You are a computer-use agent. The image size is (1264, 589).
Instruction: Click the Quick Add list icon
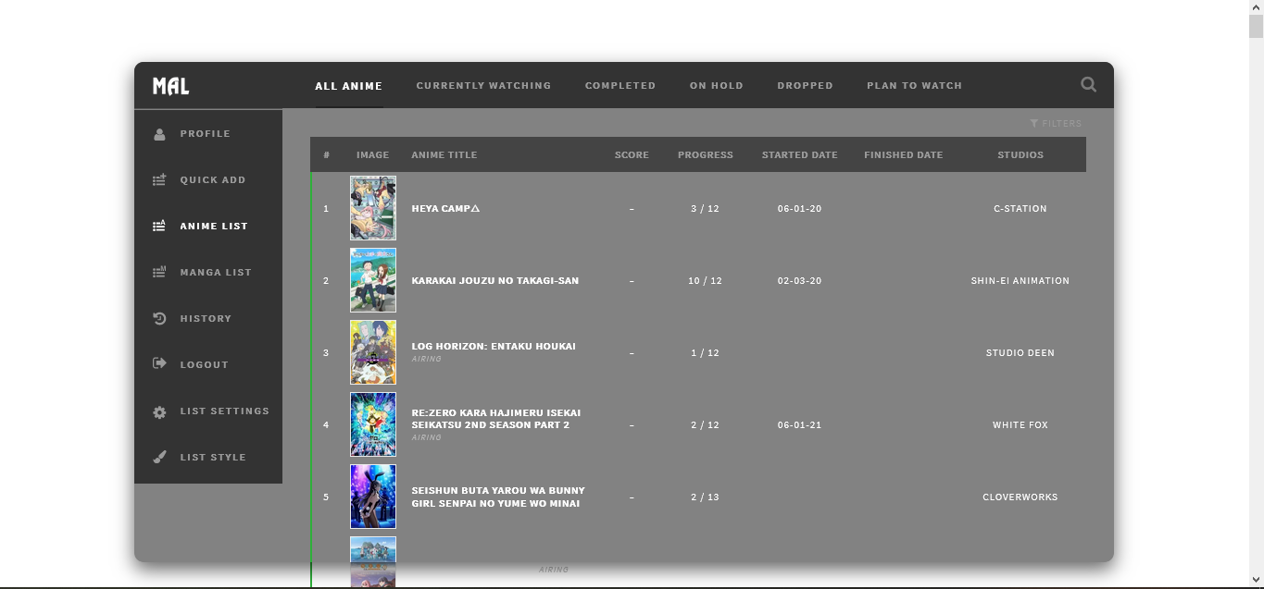coord(159,180)
